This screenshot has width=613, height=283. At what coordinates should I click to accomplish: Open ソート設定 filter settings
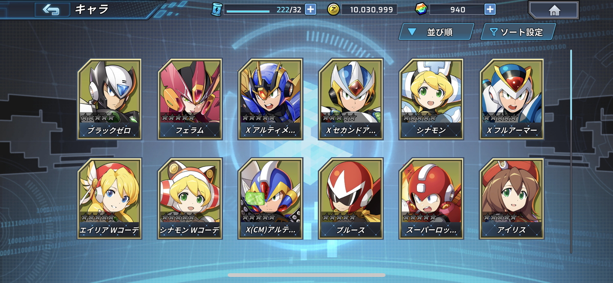(518, 32)
